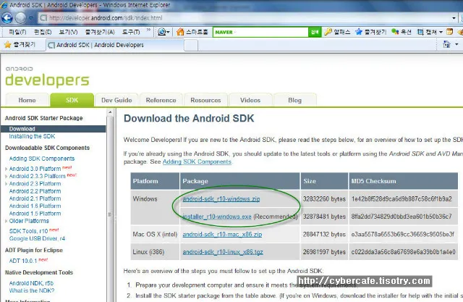
Task: Click the browser Back arrow button
Action: 7,18
